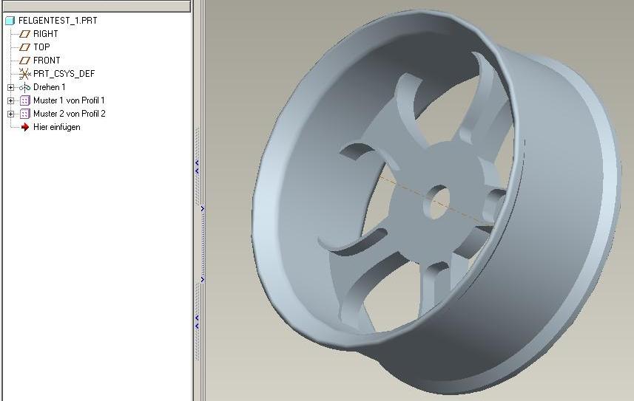The image size is (634, 401).
Task: Expand the Muster 1 von Profil 1 node
Action: [x=11, y=100]
